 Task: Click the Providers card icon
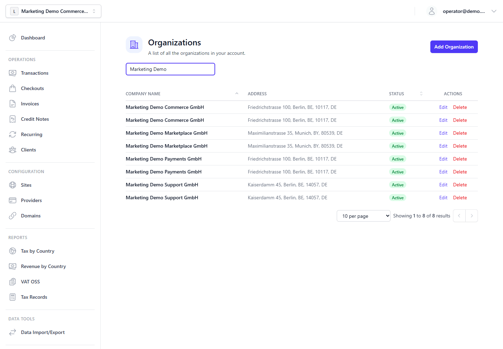pos(13,200)
